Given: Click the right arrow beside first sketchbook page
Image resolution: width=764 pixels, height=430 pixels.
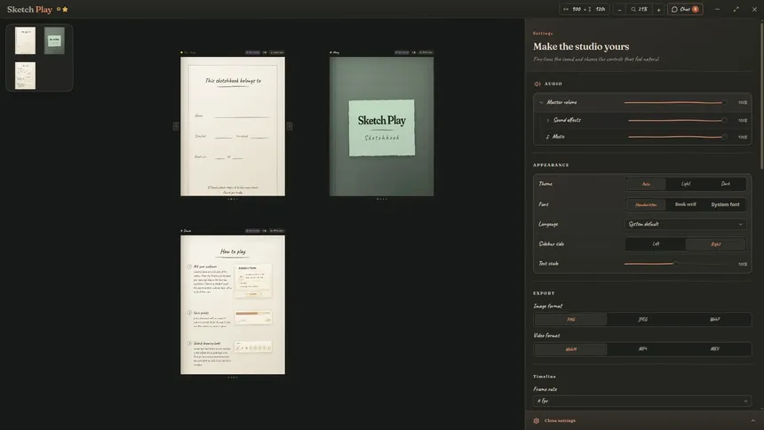Looking at the screenshot, I should pyautogui.click(x=290, y=126).
